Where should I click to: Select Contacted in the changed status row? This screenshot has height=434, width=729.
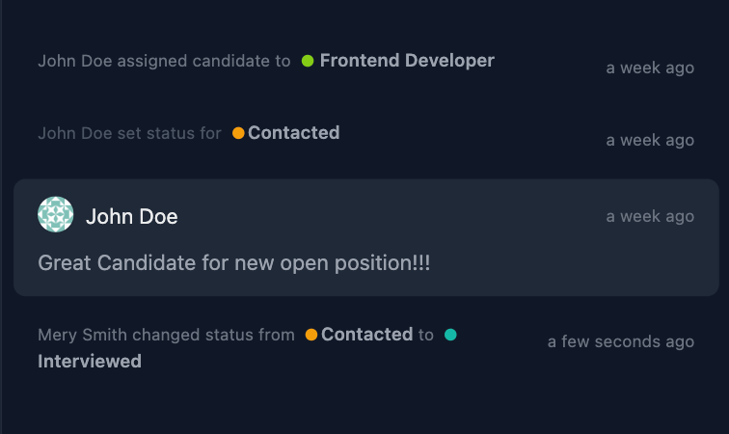point(366,335)
